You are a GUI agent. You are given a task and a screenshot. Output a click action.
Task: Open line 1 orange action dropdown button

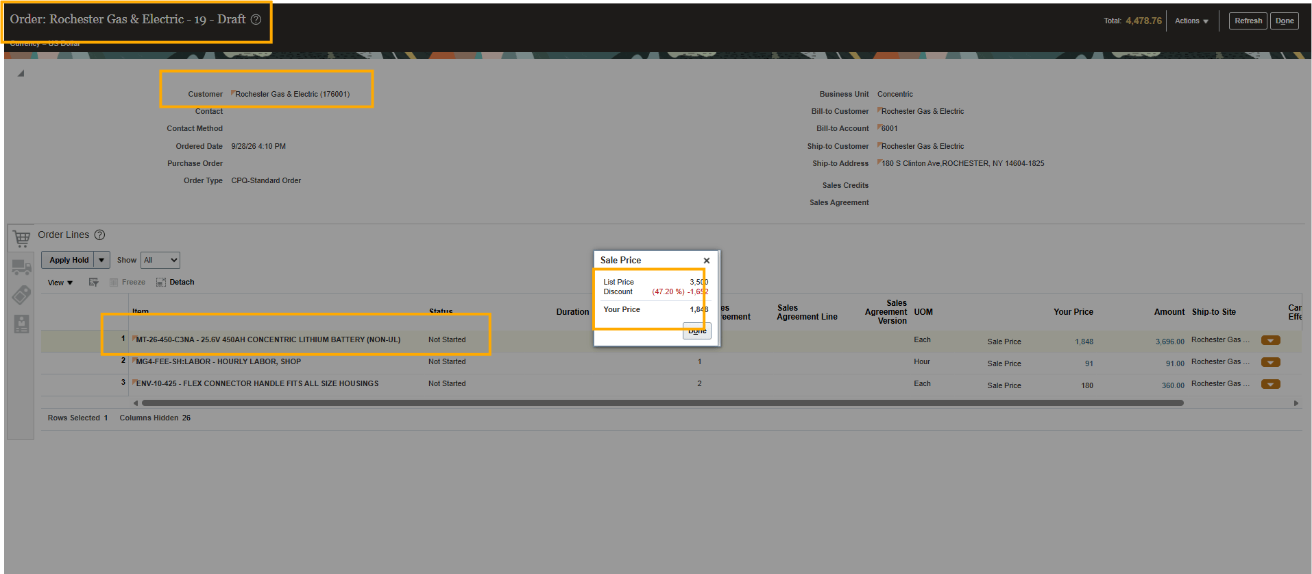[x=1270, y=341]
